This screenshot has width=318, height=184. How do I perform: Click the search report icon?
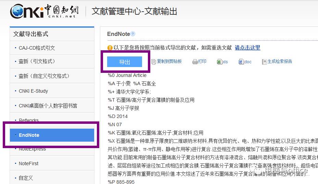pos(264,62)
